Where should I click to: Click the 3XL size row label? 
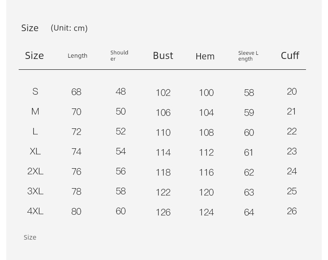point(35,191)
